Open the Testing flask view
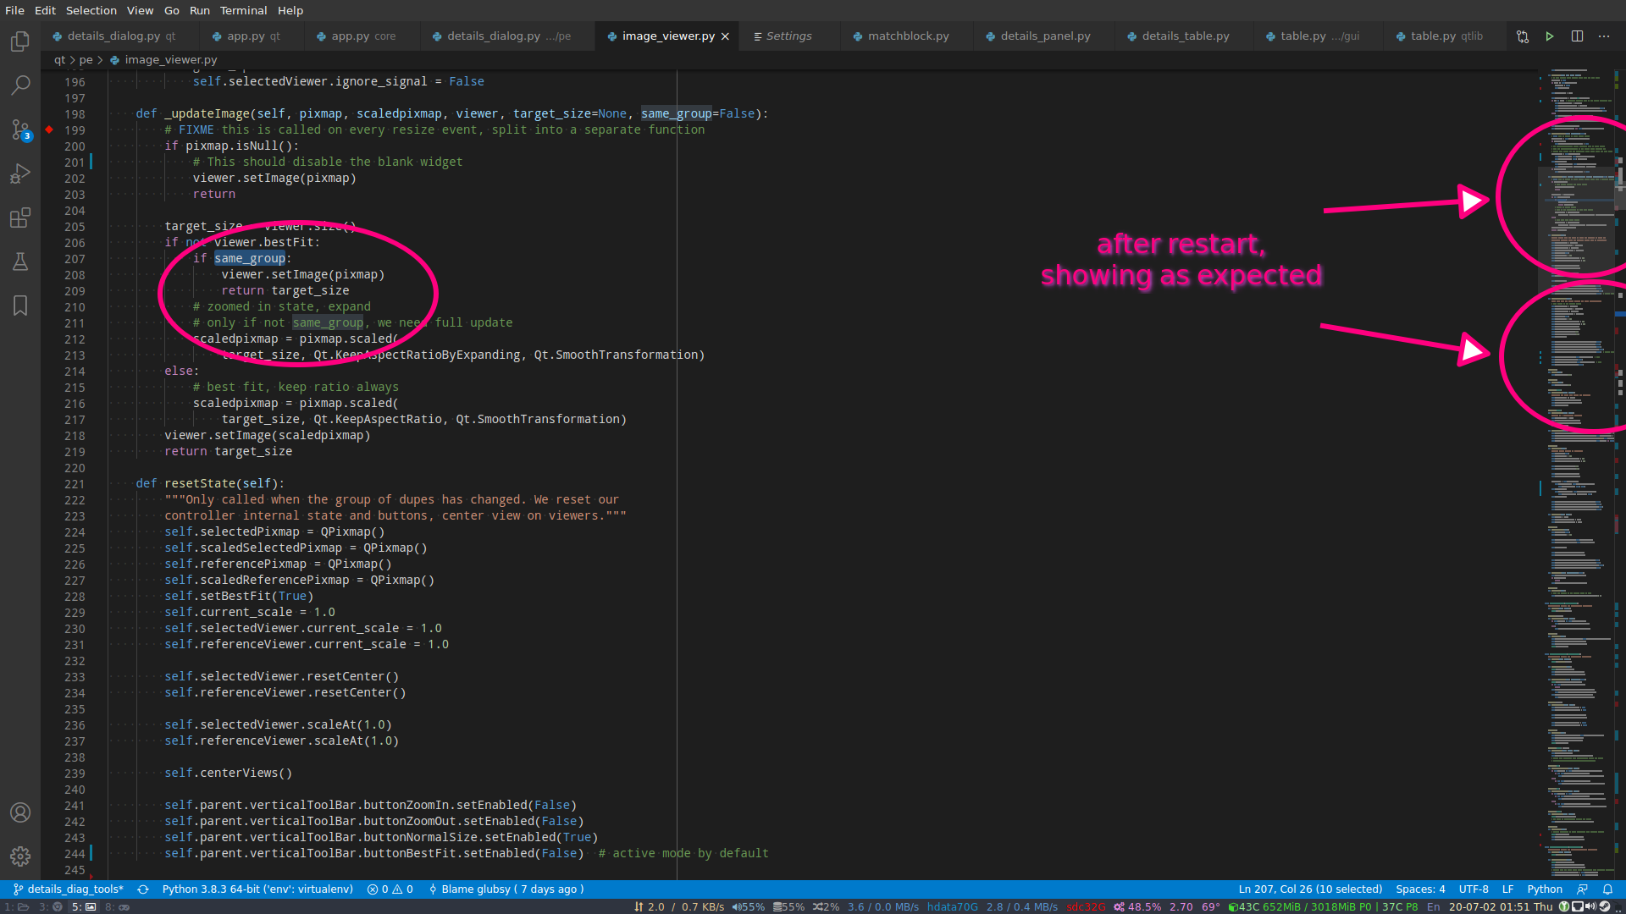The image size is (1626, 914). click(x=20, y=262)
